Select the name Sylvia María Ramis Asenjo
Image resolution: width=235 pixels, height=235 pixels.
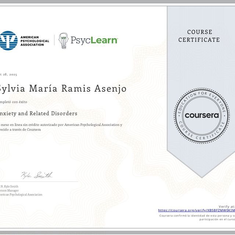(62, 88)
